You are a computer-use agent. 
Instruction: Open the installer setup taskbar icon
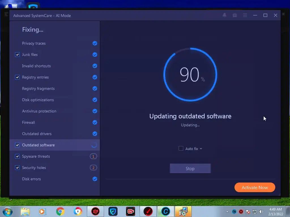tap(183, 211)
